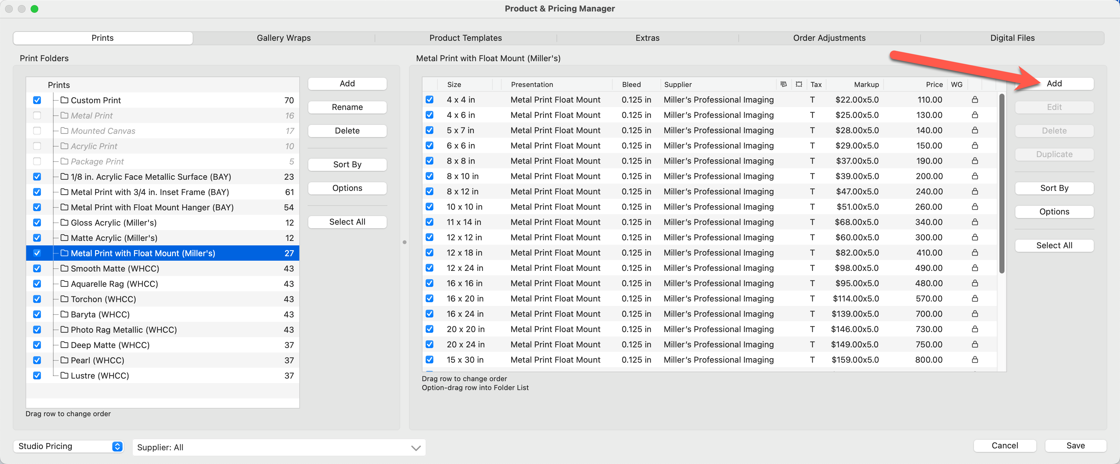The width and height of the screenshot is (1120, 464).
Task: Uncheck the Gloss Acrylic (Miller's) folder
Action: (37, 223)
